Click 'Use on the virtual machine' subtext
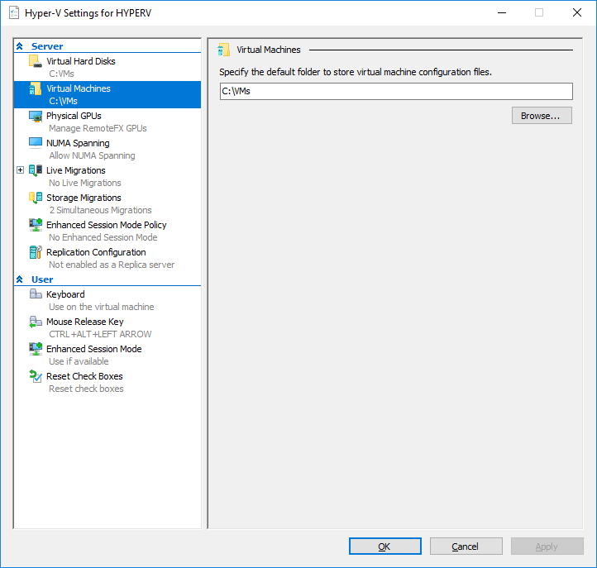 pyautogui.click(x=101, y=307)
